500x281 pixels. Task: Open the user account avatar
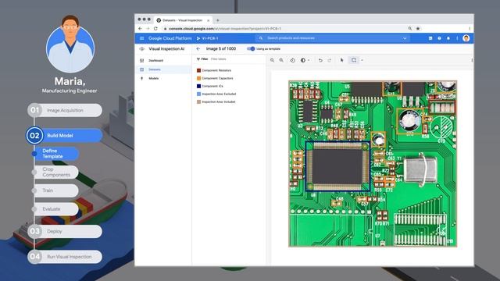tap(466, 38)
